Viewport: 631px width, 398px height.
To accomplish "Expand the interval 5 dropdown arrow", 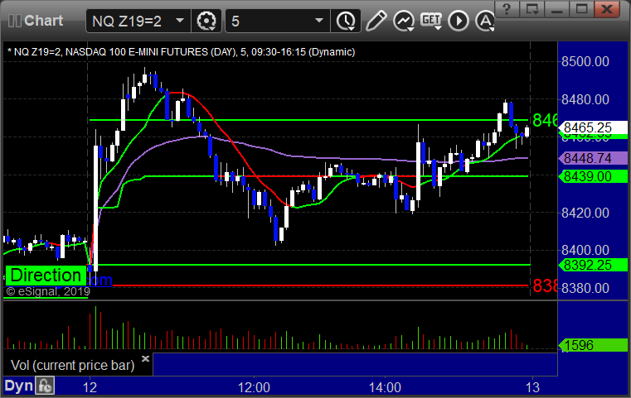I will pyautogui.click(x=319, y=20).
